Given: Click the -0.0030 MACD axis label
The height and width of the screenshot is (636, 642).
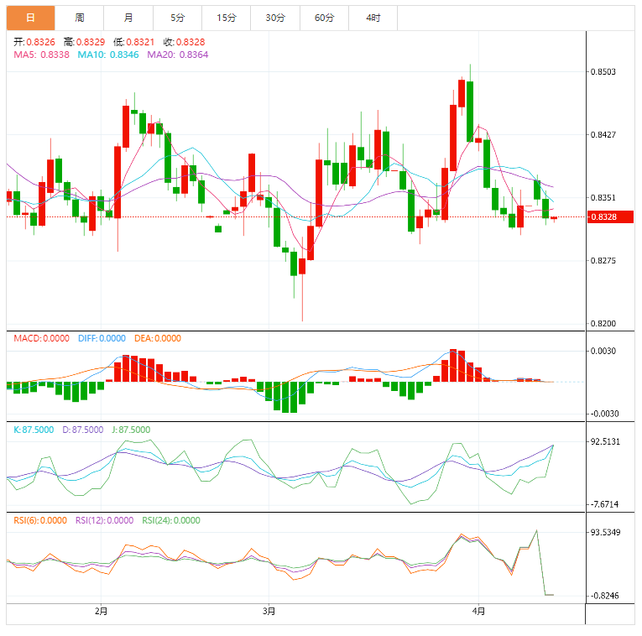Looking at the screenshot, I should click(604, 414).
